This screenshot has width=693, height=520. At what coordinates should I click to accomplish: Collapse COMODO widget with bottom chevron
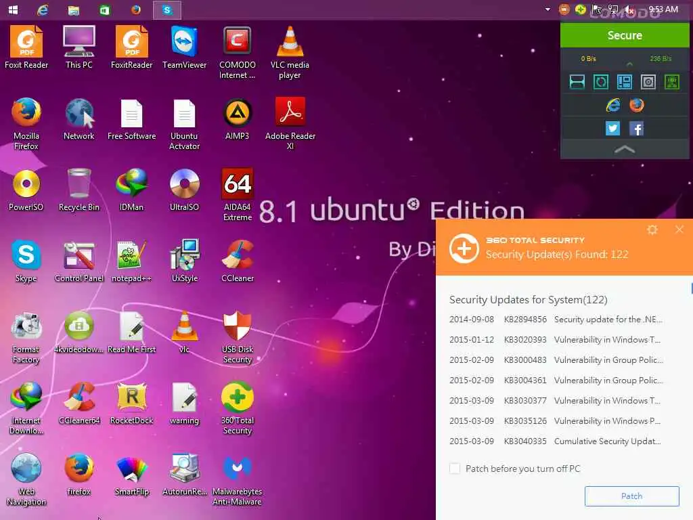click(625, 150)
